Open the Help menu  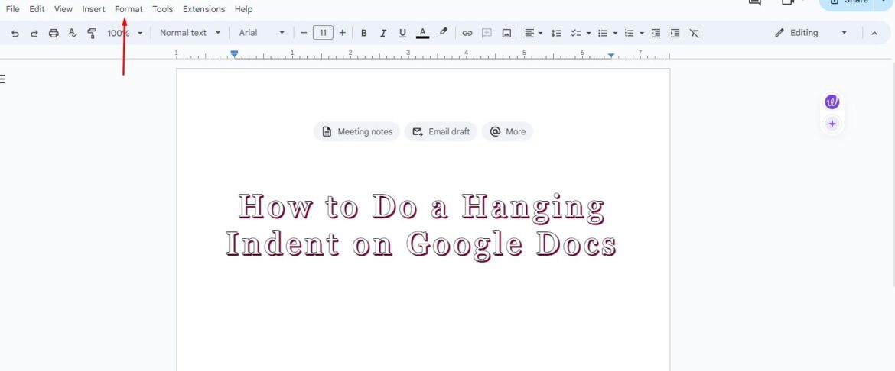pyautogui.click(x=244, y=9)
